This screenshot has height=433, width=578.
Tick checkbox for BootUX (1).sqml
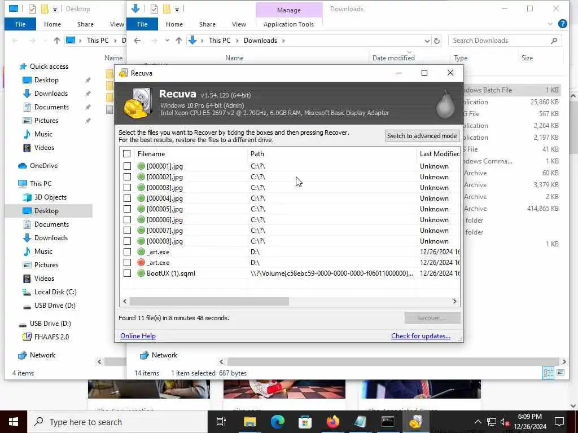click(x=127, y=273)
